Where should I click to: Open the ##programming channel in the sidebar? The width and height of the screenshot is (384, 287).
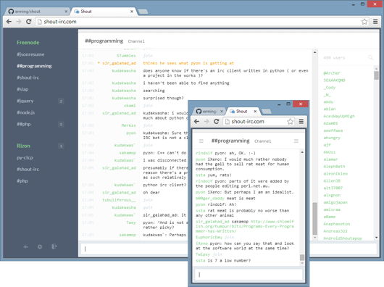tap(34, 66)
